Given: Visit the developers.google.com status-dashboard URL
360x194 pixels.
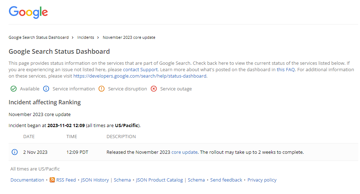Looking at the screenshot, I should coord(140,76).
